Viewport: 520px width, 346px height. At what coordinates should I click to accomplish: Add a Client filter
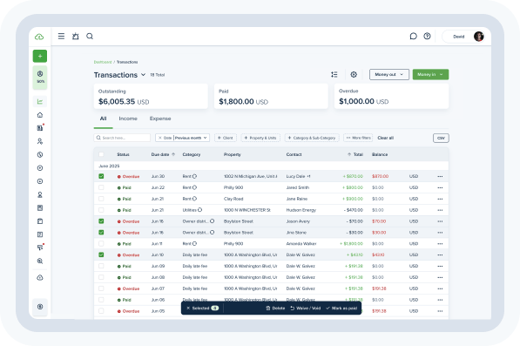click(x=226, y=138)
